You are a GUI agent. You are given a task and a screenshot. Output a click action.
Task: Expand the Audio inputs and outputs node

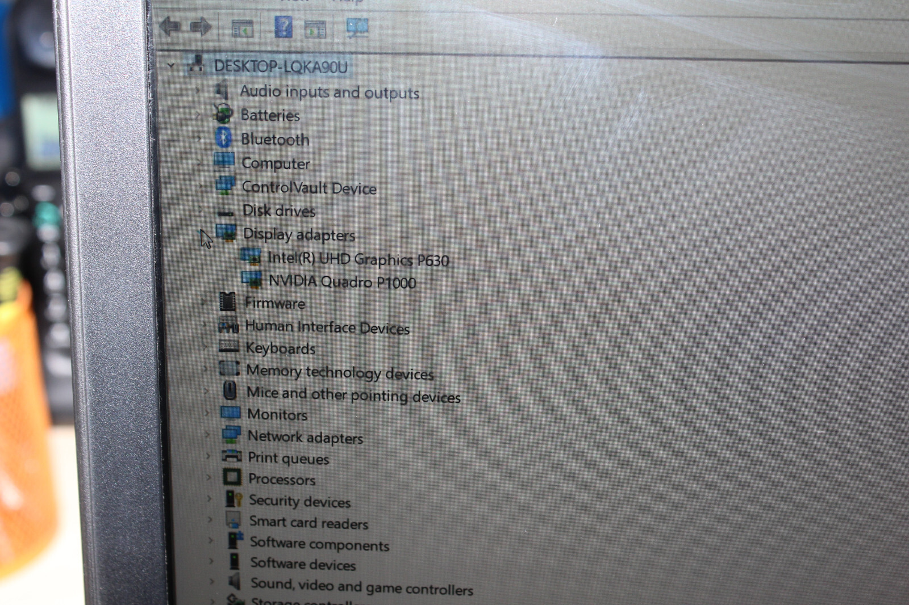[x=197, y=90]
